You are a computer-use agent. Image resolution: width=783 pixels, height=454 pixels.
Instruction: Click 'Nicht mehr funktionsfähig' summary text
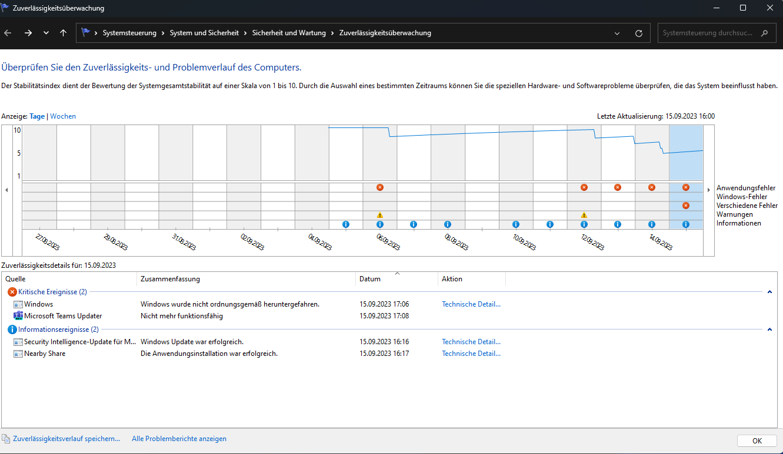[182, 316]
